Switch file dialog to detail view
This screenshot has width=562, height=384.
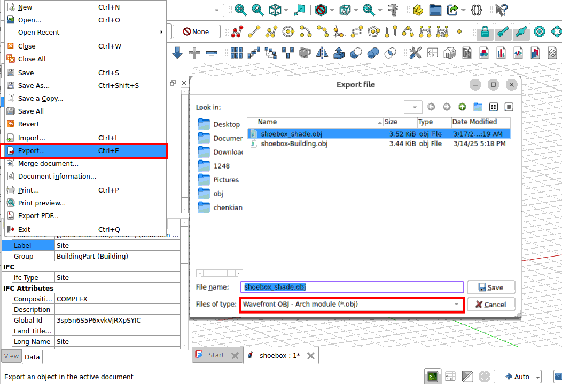pos(509,107)
